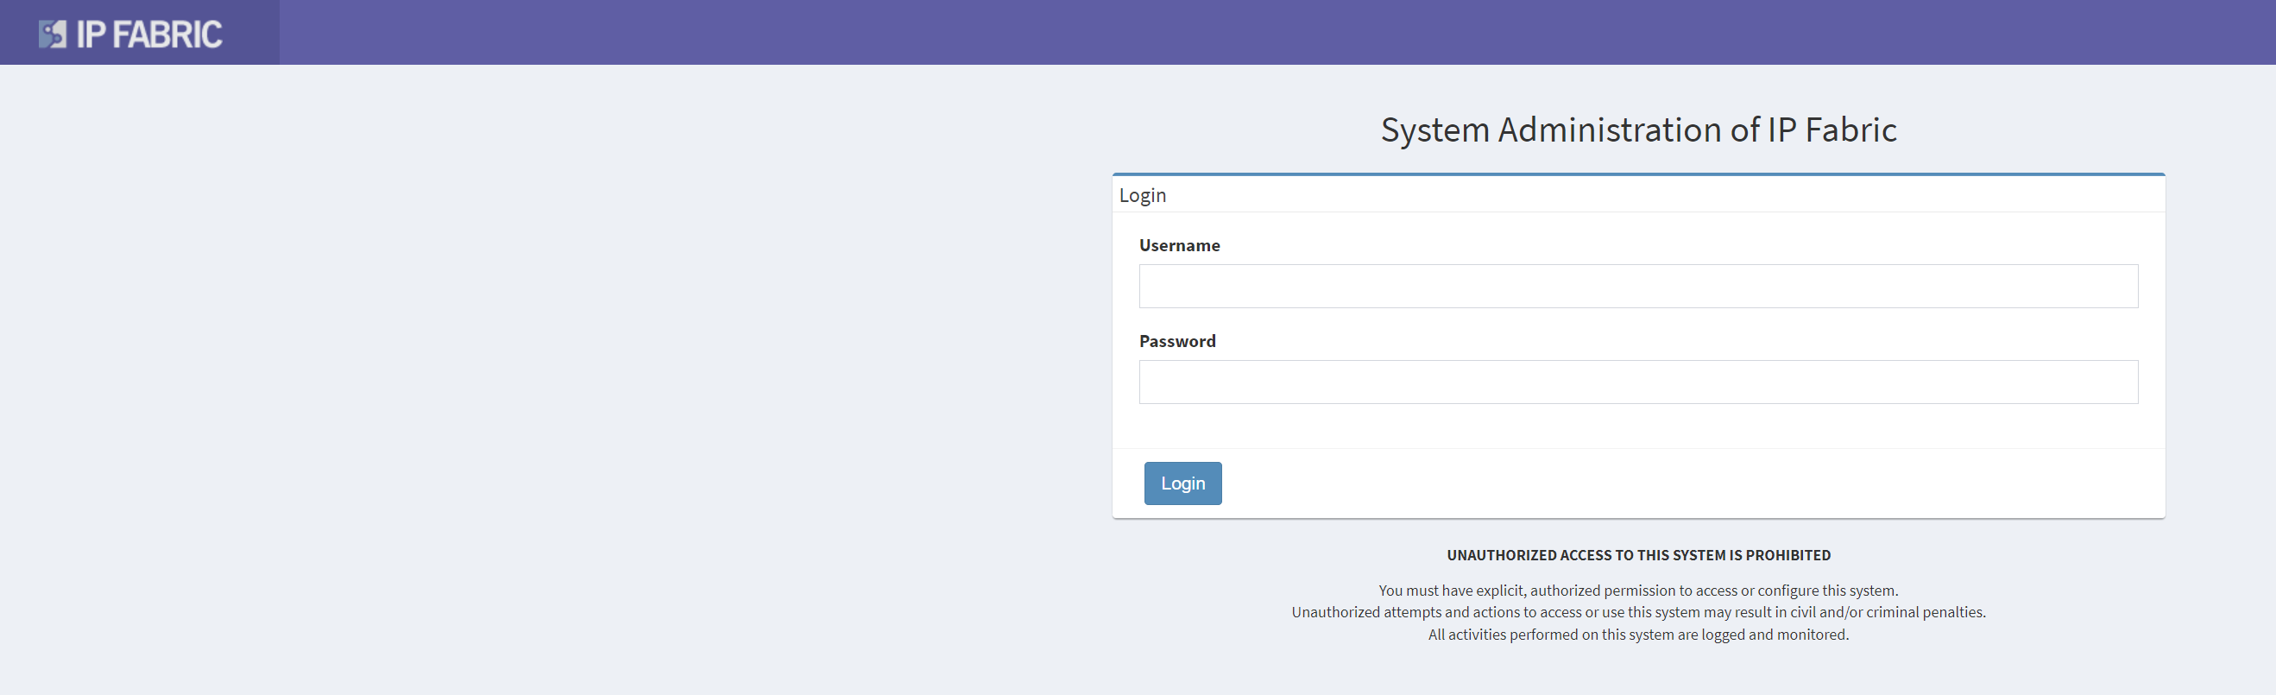Select the Username label text

point(1179,245)
